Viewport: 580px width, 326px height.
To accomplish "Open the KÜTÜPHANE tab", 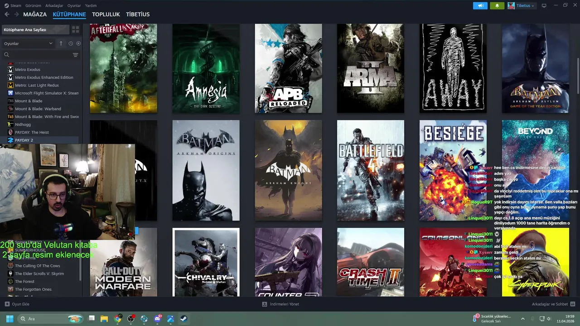I will pos(69,14).
